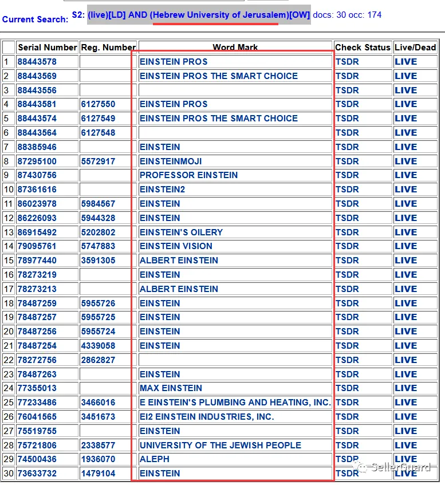Click the S2 search query link
The width and height of the screenshot is (445, 485).
[x=199, y=14]
